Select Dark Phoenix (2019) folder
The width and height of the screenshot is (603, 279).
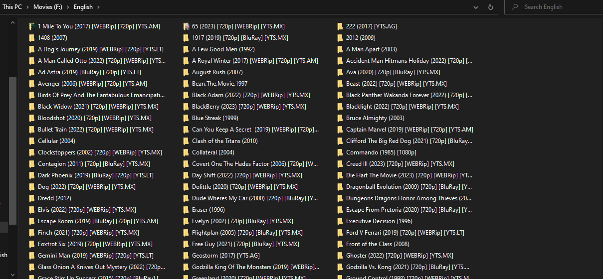(x=91, y=175)
